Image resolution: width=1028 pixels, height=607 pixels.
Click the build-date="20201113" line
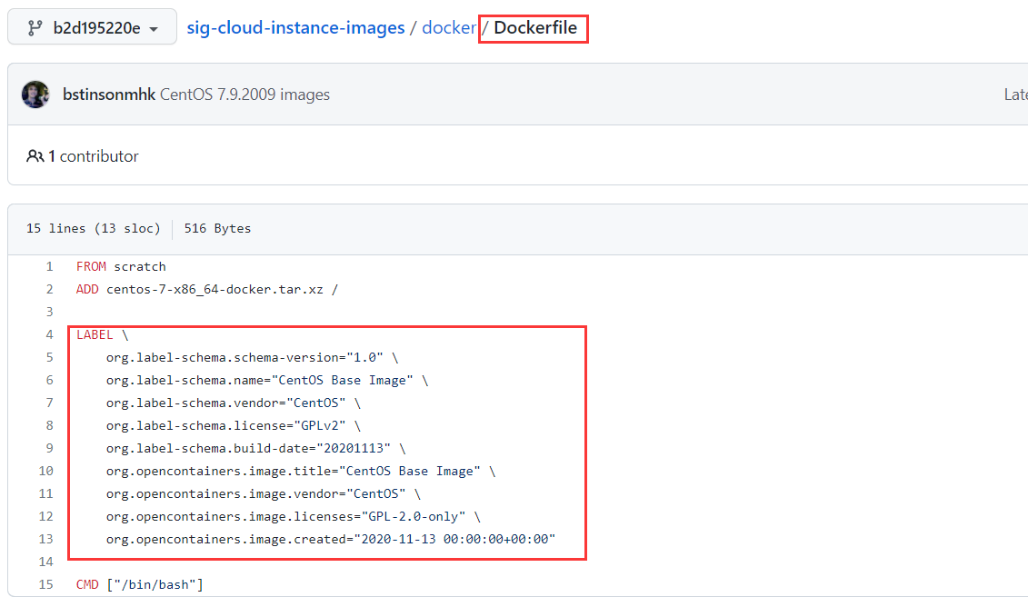point(256,448)
